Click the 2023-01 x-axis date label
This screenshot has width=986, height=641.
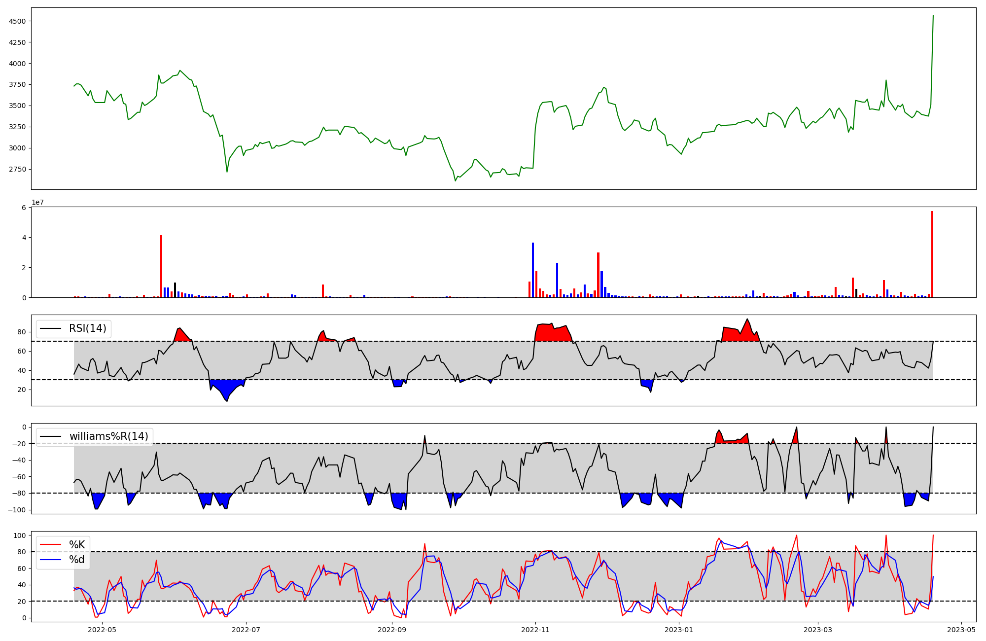[x=679, y=630]
